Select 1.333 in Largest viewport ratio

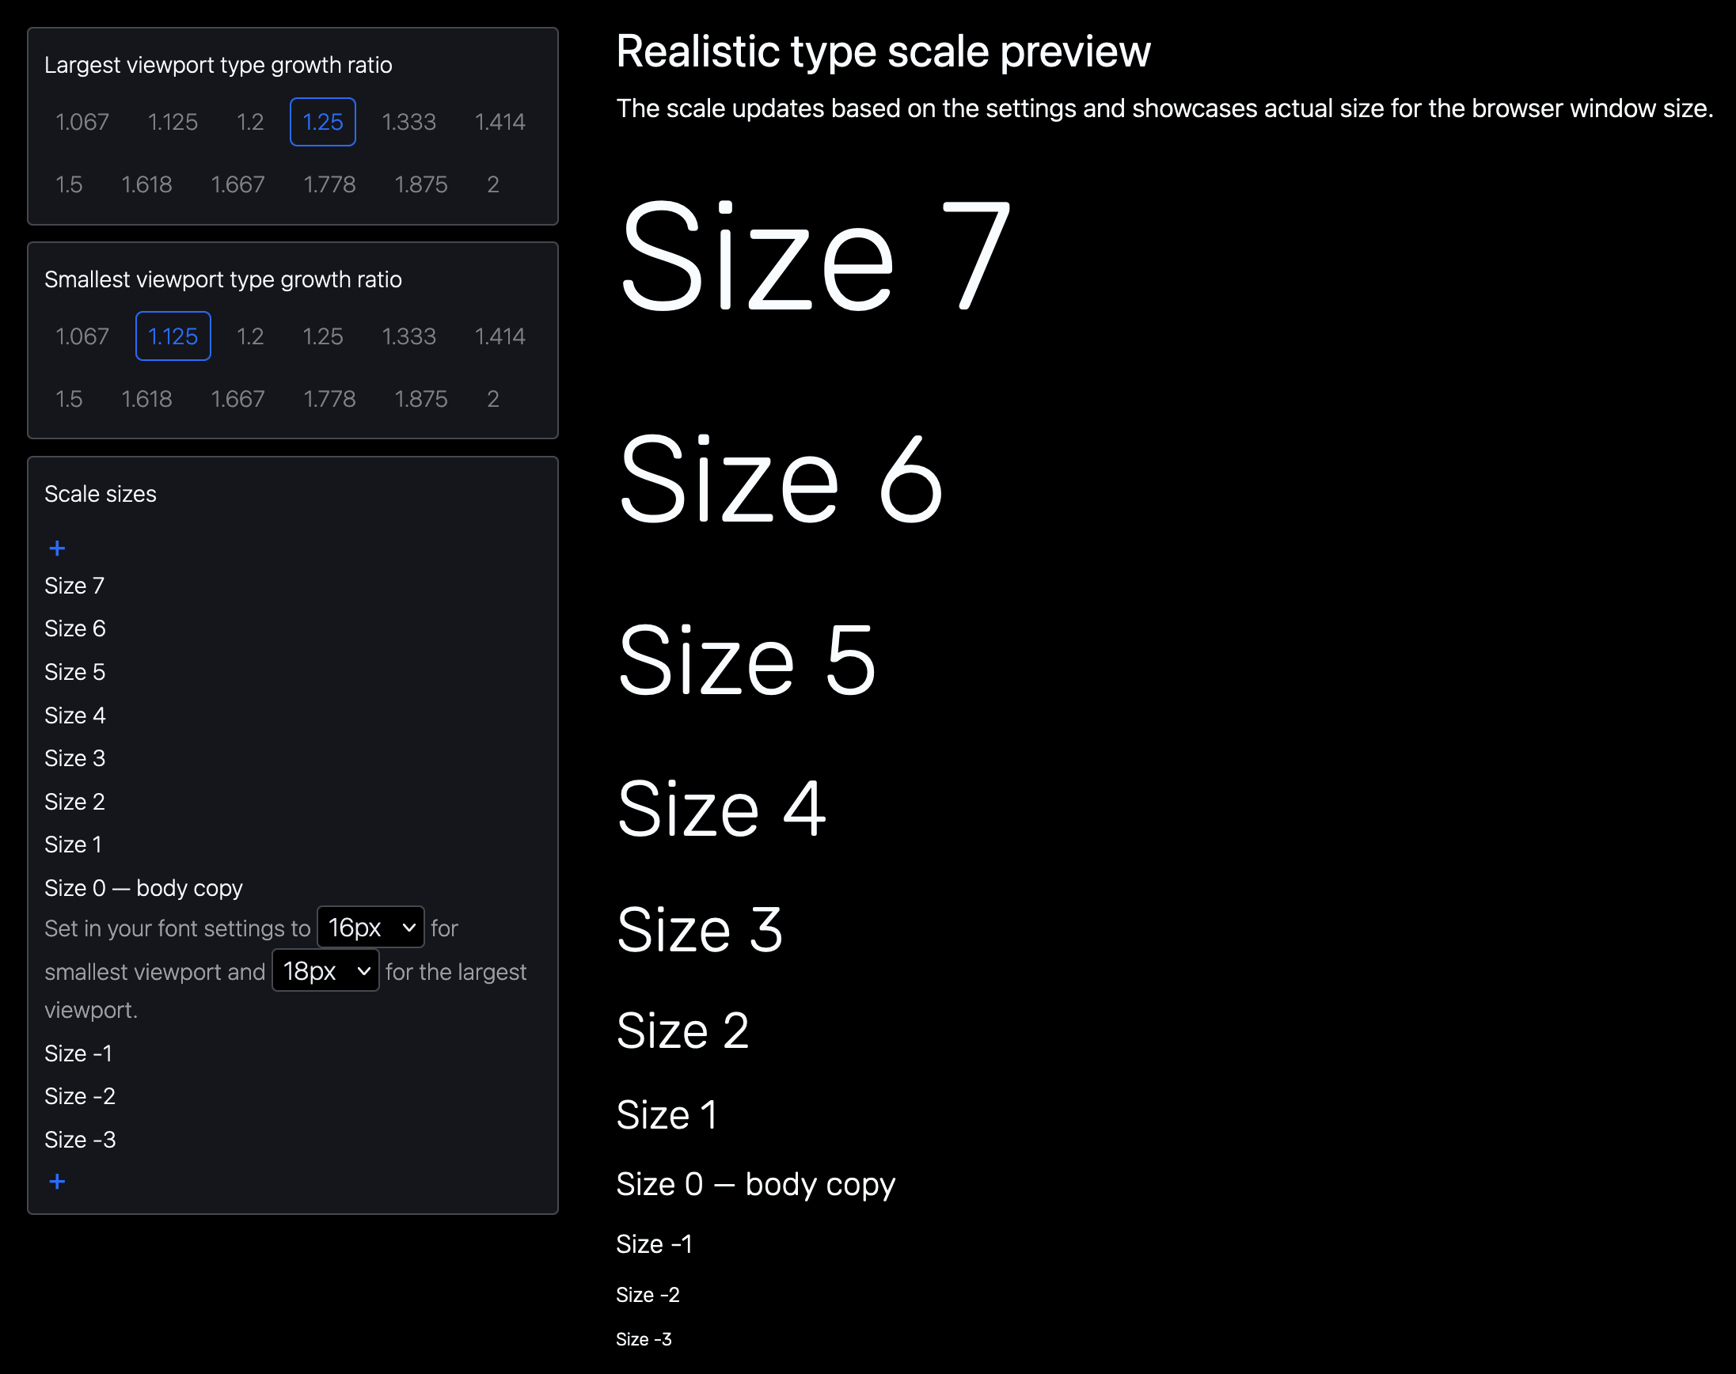click(x=408, y=122)
